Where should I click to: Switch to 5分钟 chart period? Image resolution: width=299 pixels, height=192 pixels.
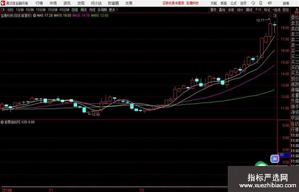point(30,10)
